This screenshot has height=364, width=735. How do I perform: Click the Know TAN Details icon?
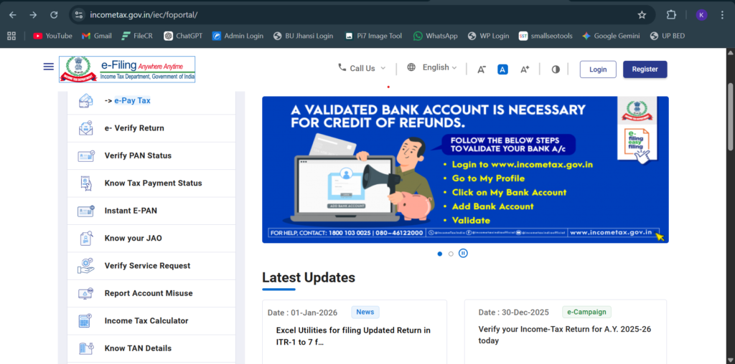click(x=86, y=348)
